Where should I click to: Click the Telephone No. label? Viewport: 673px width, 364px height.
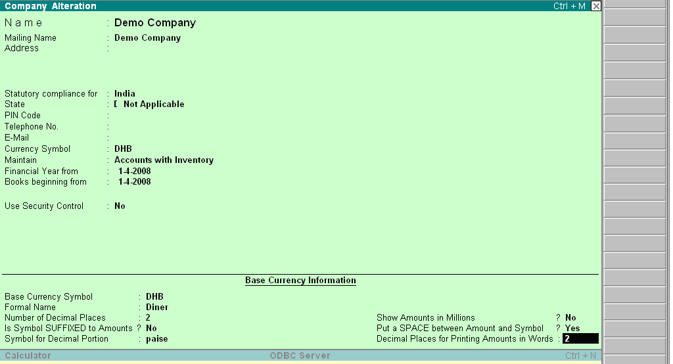[32, 127]
